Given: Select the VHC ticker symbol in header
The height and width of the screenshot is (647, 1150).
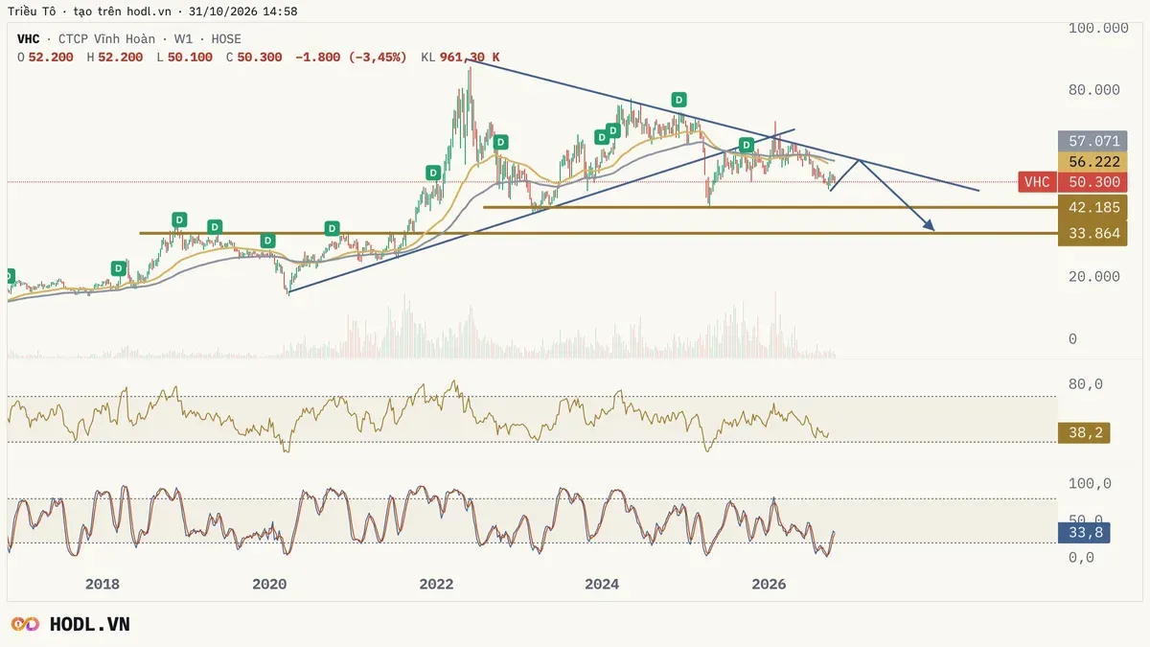Looking at the screenshot, I should click(30, 39).
